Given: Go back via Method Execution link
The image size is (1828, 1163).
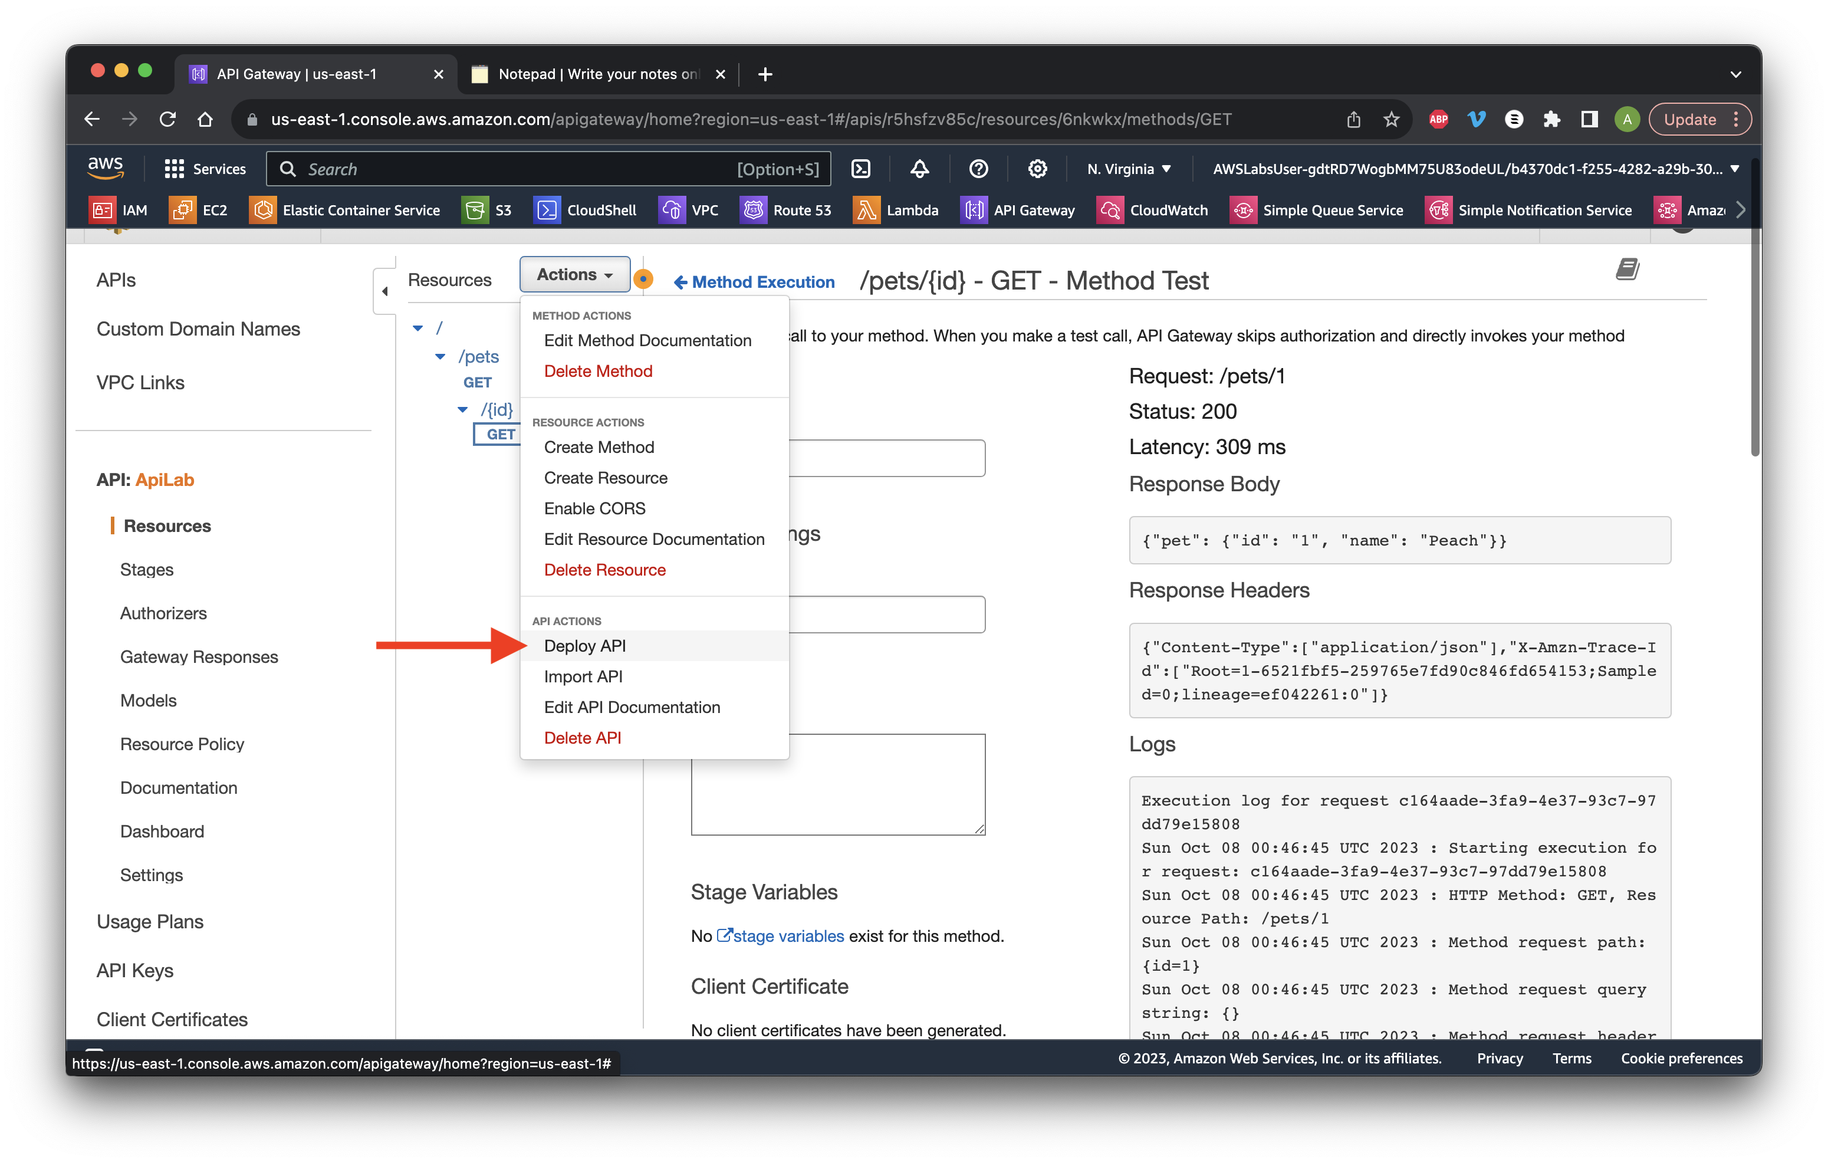Looking at the screenshot, I should point(754,282).
